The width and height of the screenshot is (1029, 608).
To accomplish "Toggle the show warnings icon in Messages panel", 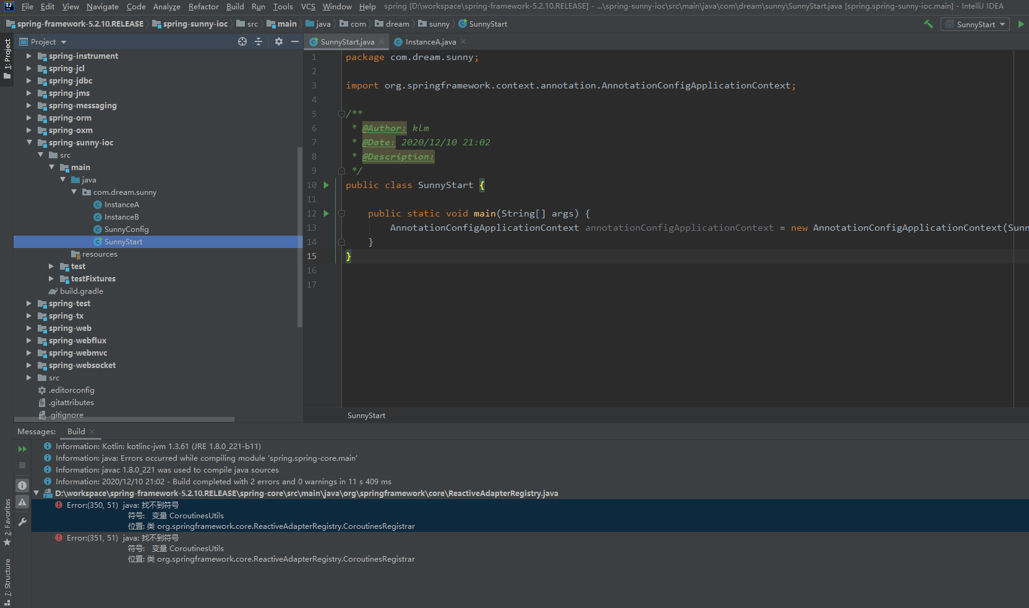I will click(x=22, y=502).
